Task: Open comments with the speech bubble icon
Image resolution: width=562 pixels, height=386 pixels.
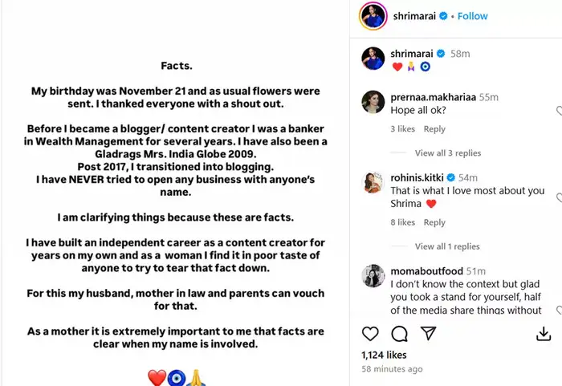Action: click(399, 333)
